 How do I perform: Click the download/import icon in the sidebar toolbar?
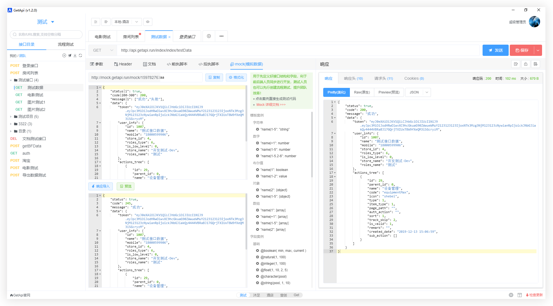pyautogui.click(x=75, y=56)
